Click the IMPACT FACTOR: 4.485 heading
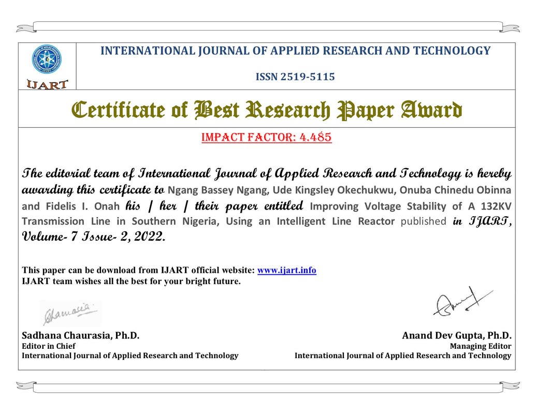Image resolution: width=536 pixels, height=414 pixels. tap(267, 137)
